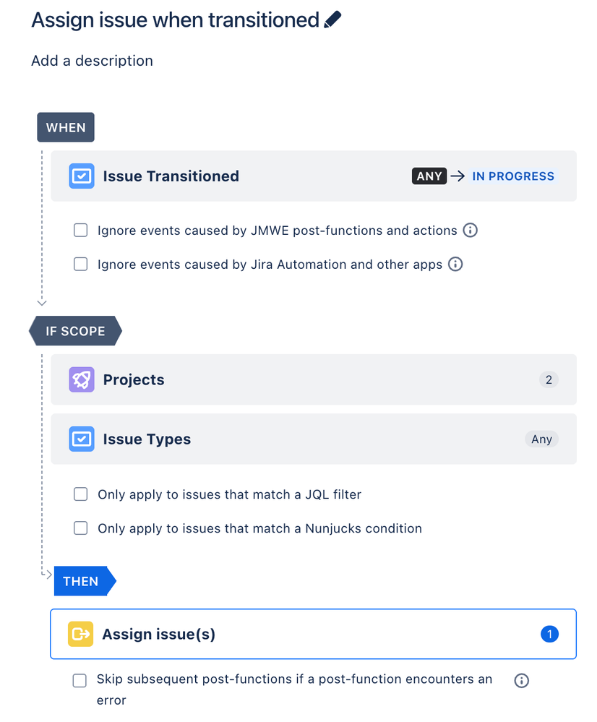The image size is (597, 722).
Task: Tick skip subsequent post-functions on error
Action: [x=80, y=680]
